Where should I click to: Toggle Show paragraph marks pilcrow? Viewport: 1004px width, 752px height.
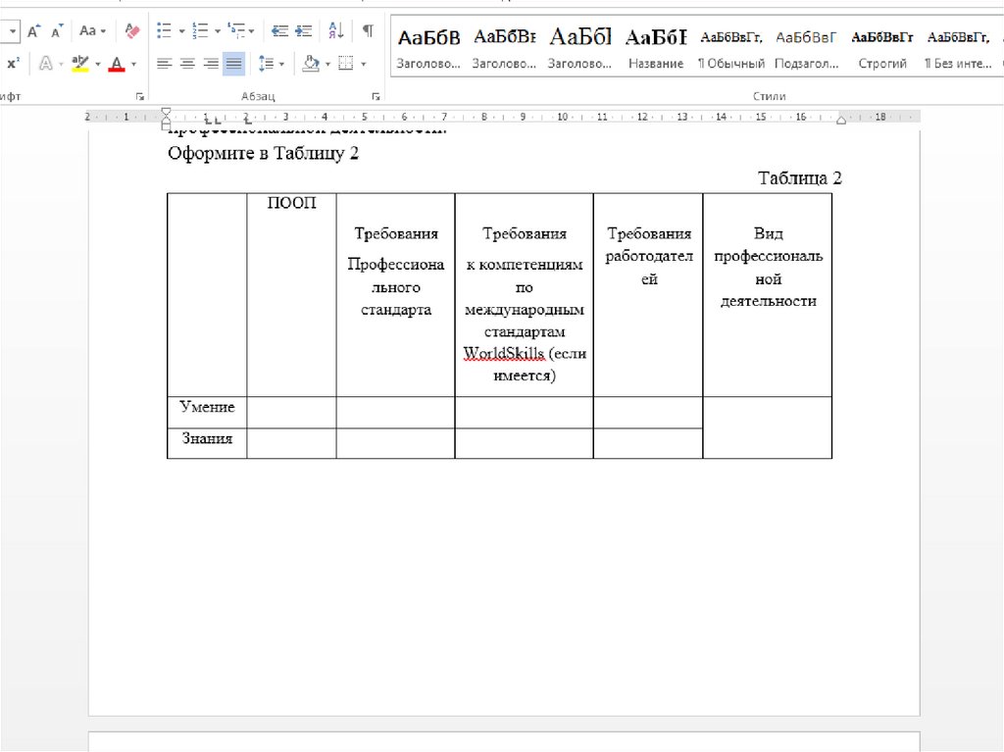368,30
